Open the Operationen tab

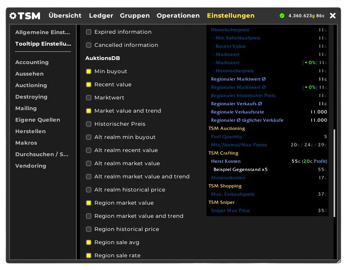coord(178,16)
